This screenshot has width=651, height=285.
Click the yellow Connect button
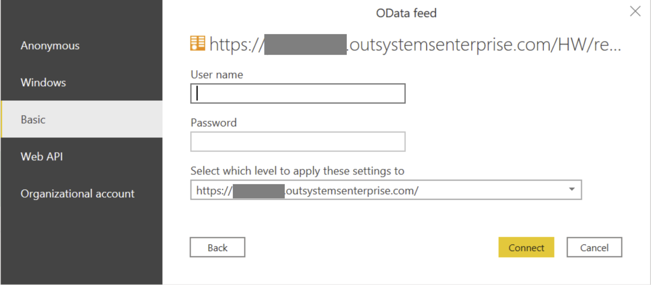click(526, 248)
